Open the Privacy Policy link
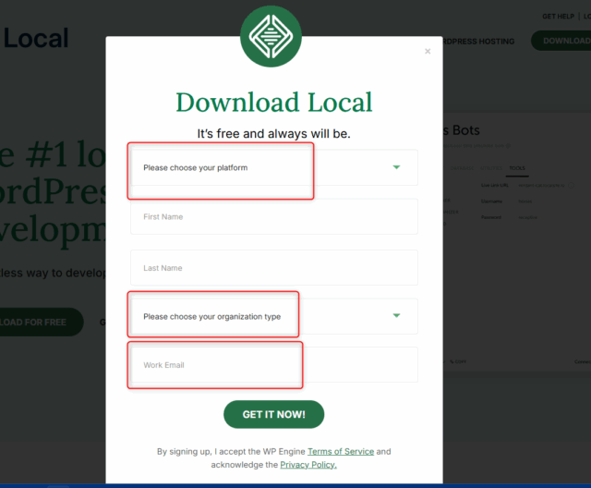This screenshot has height=488, width=591. pos(308,465)
